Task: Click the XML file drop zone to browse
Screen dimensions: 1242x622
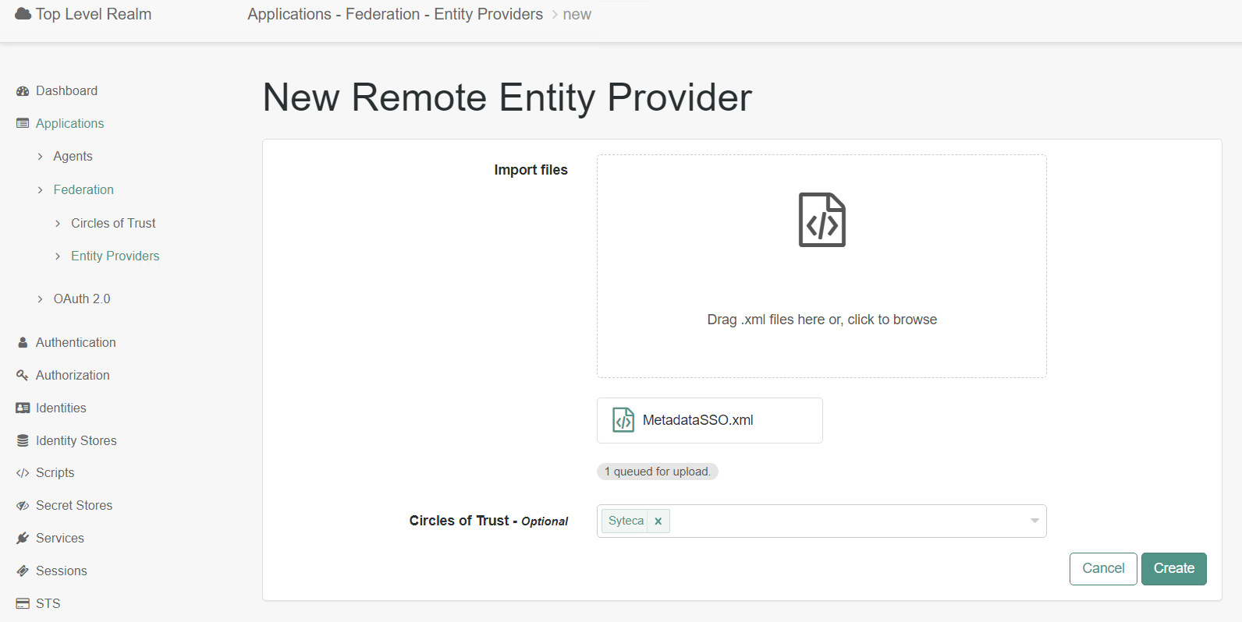Action: [x=821, y=266]
